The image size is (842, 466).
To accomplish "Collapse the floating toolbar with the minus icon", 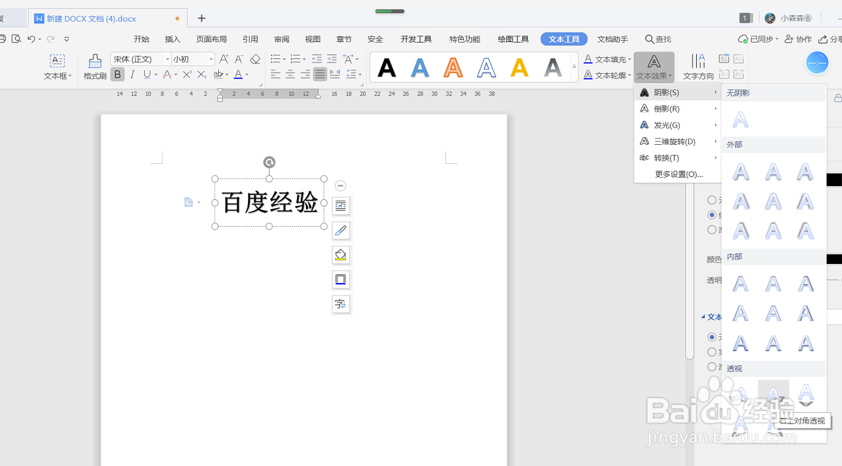I will (341, 185).
